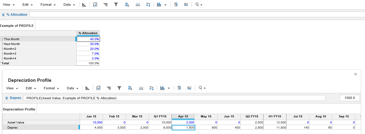Open the chart type dropdown arrow in top toolbar

click(165, 5)
